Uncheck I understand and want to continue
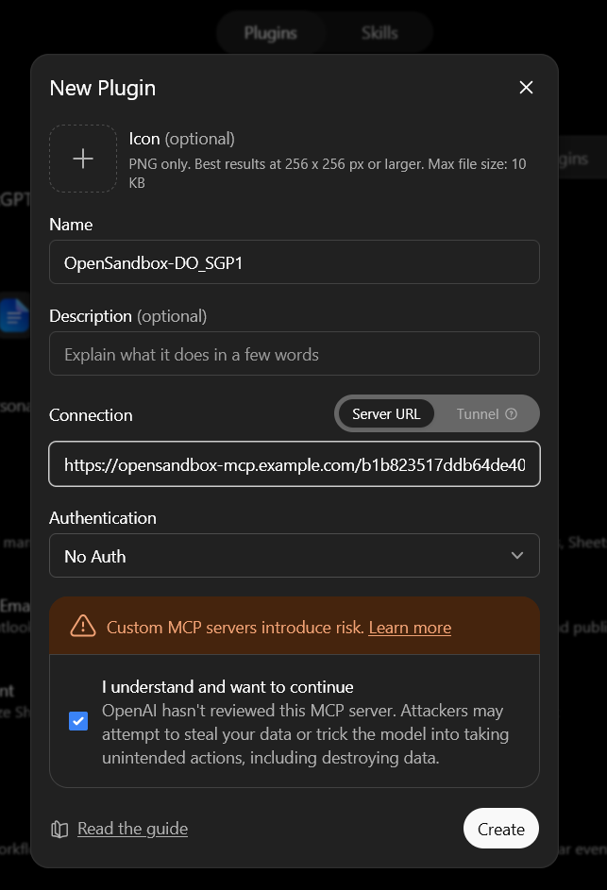 pos(78,721)
